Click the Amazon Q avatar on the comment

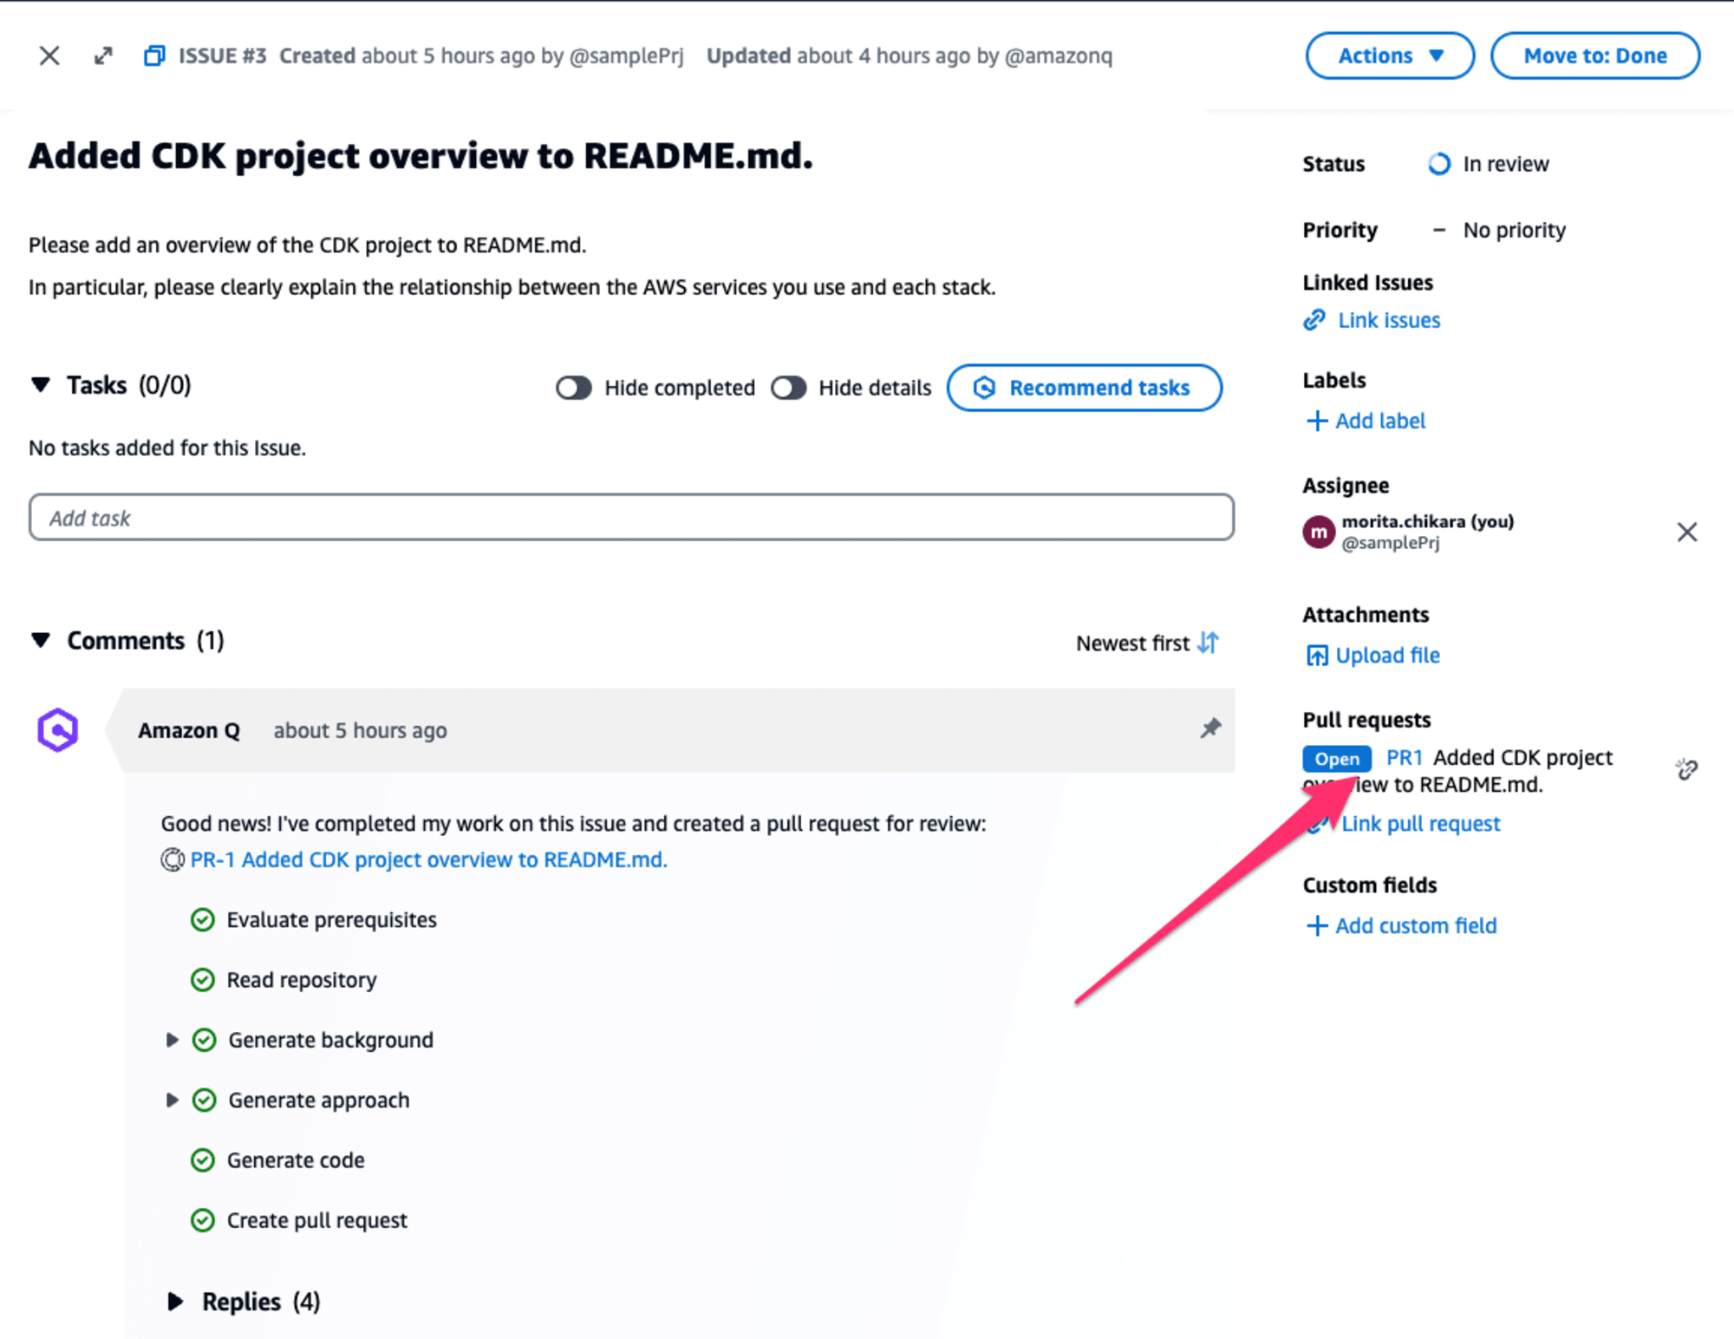click(57, 729)
